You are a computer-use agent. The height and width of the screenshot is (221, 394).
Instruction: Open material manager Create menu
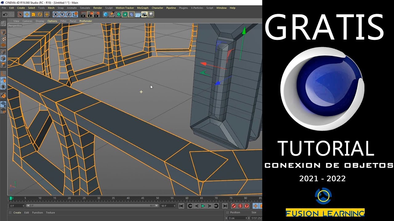(17, 213)
